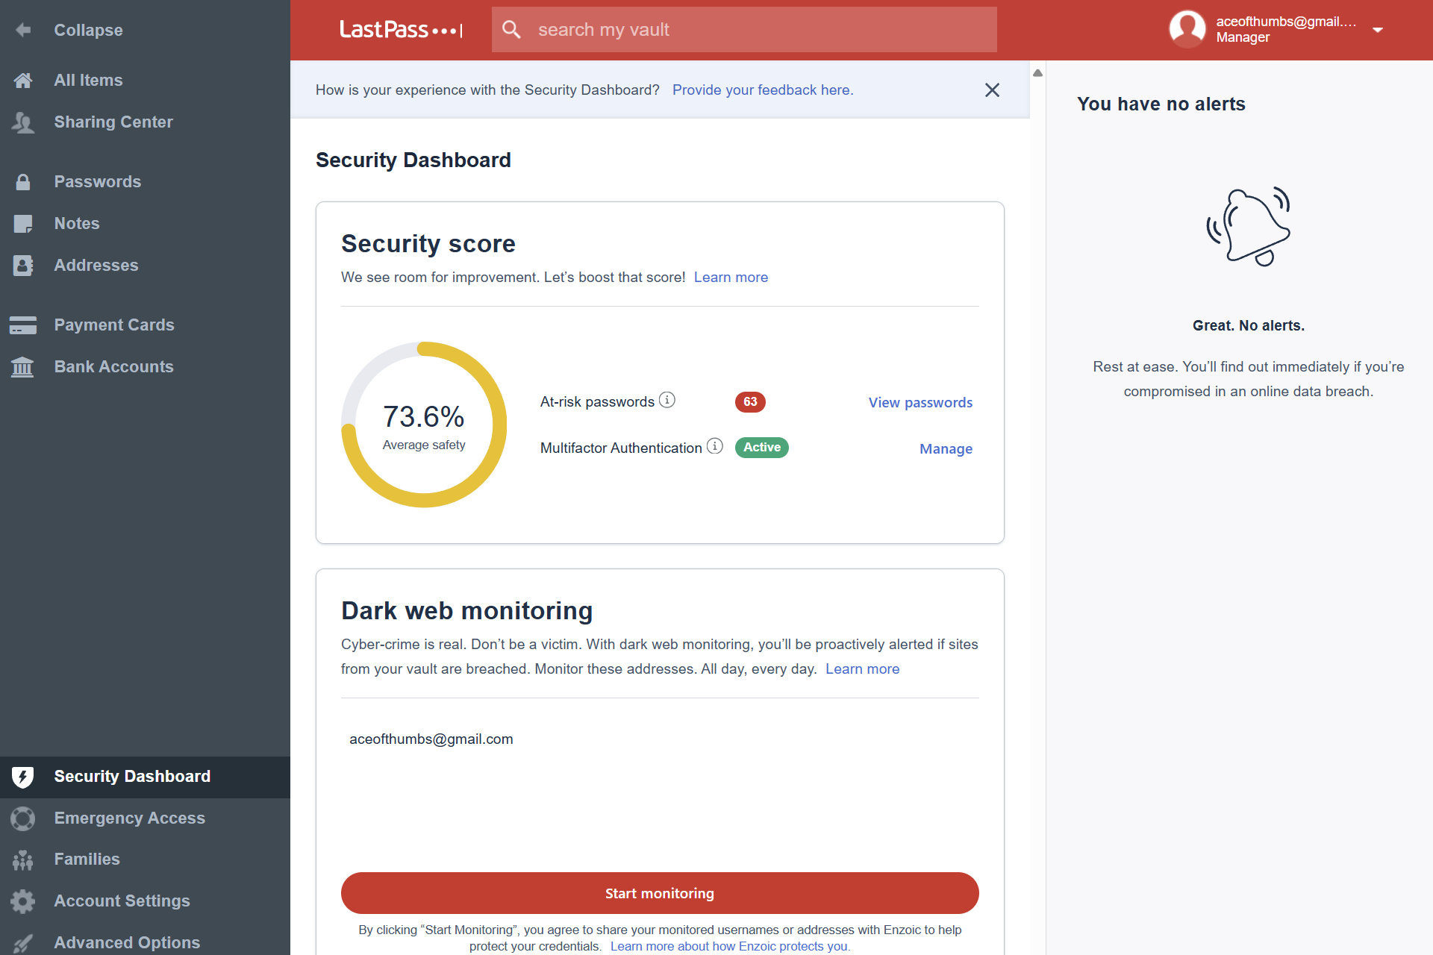
Task: View at-risk passwords list
Action: tap(919, 402)
